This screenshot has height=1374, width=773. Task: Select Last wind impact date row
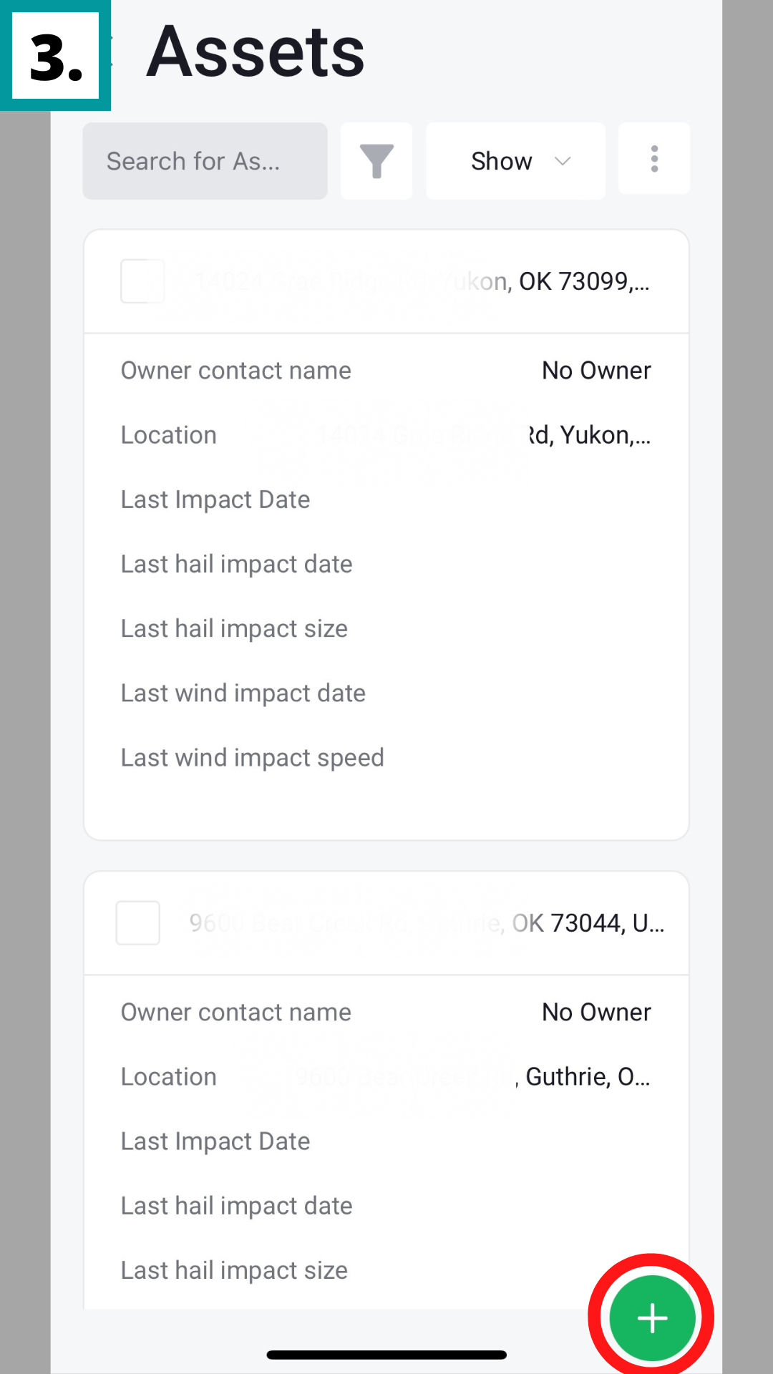(x=243, y=693)
